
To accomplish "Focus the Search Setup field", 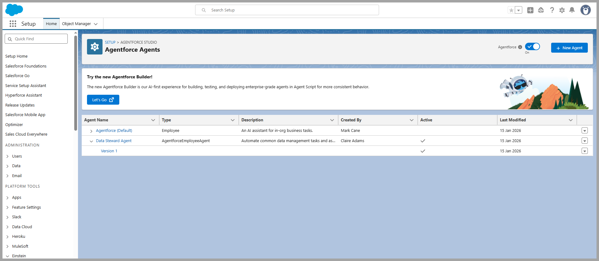I will tap(287, 10).
